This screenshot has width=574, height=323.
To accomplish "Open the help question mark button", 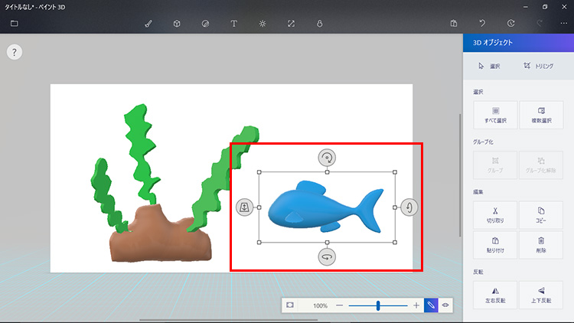I will (15, 52).
